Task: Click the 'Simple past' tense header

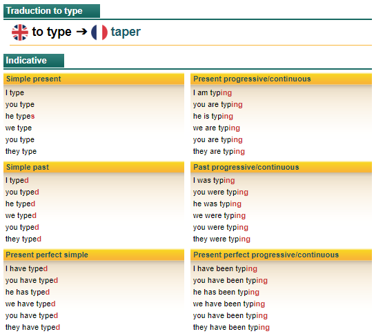Action: point(94,167)
